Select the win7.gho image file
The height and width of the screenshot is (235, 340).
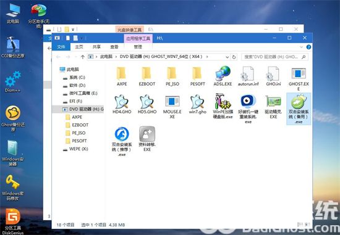click(197, 104)
